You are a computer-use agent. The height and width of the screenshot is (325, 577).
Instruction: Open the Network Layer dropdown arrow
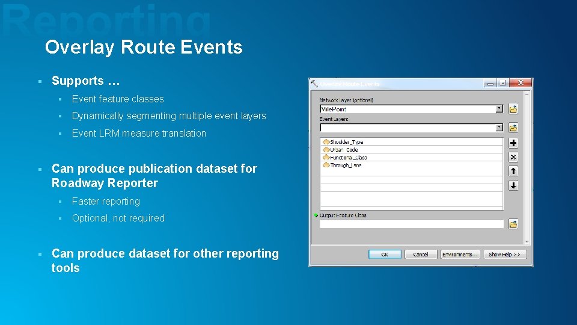tap(499, 109)
